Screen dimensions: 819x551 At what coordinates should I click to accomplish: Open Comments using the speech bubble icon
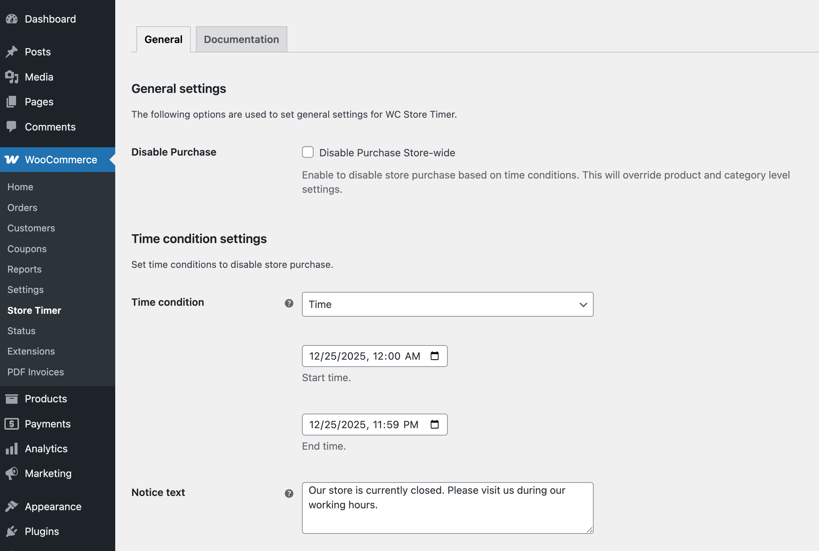tap(11, 126)
